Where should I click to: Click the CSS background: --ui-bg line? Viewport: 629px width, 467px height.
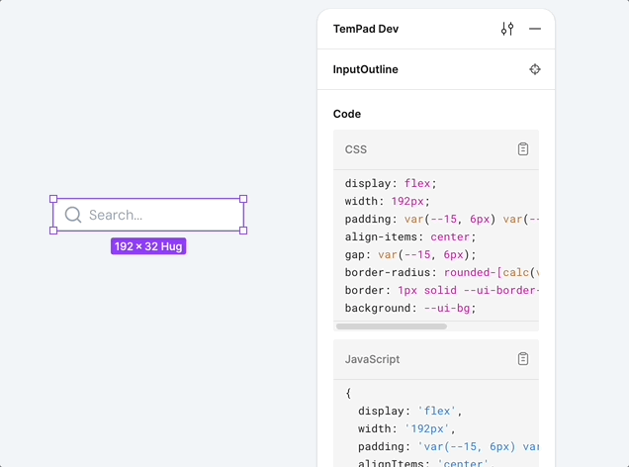tap(410, 308)
